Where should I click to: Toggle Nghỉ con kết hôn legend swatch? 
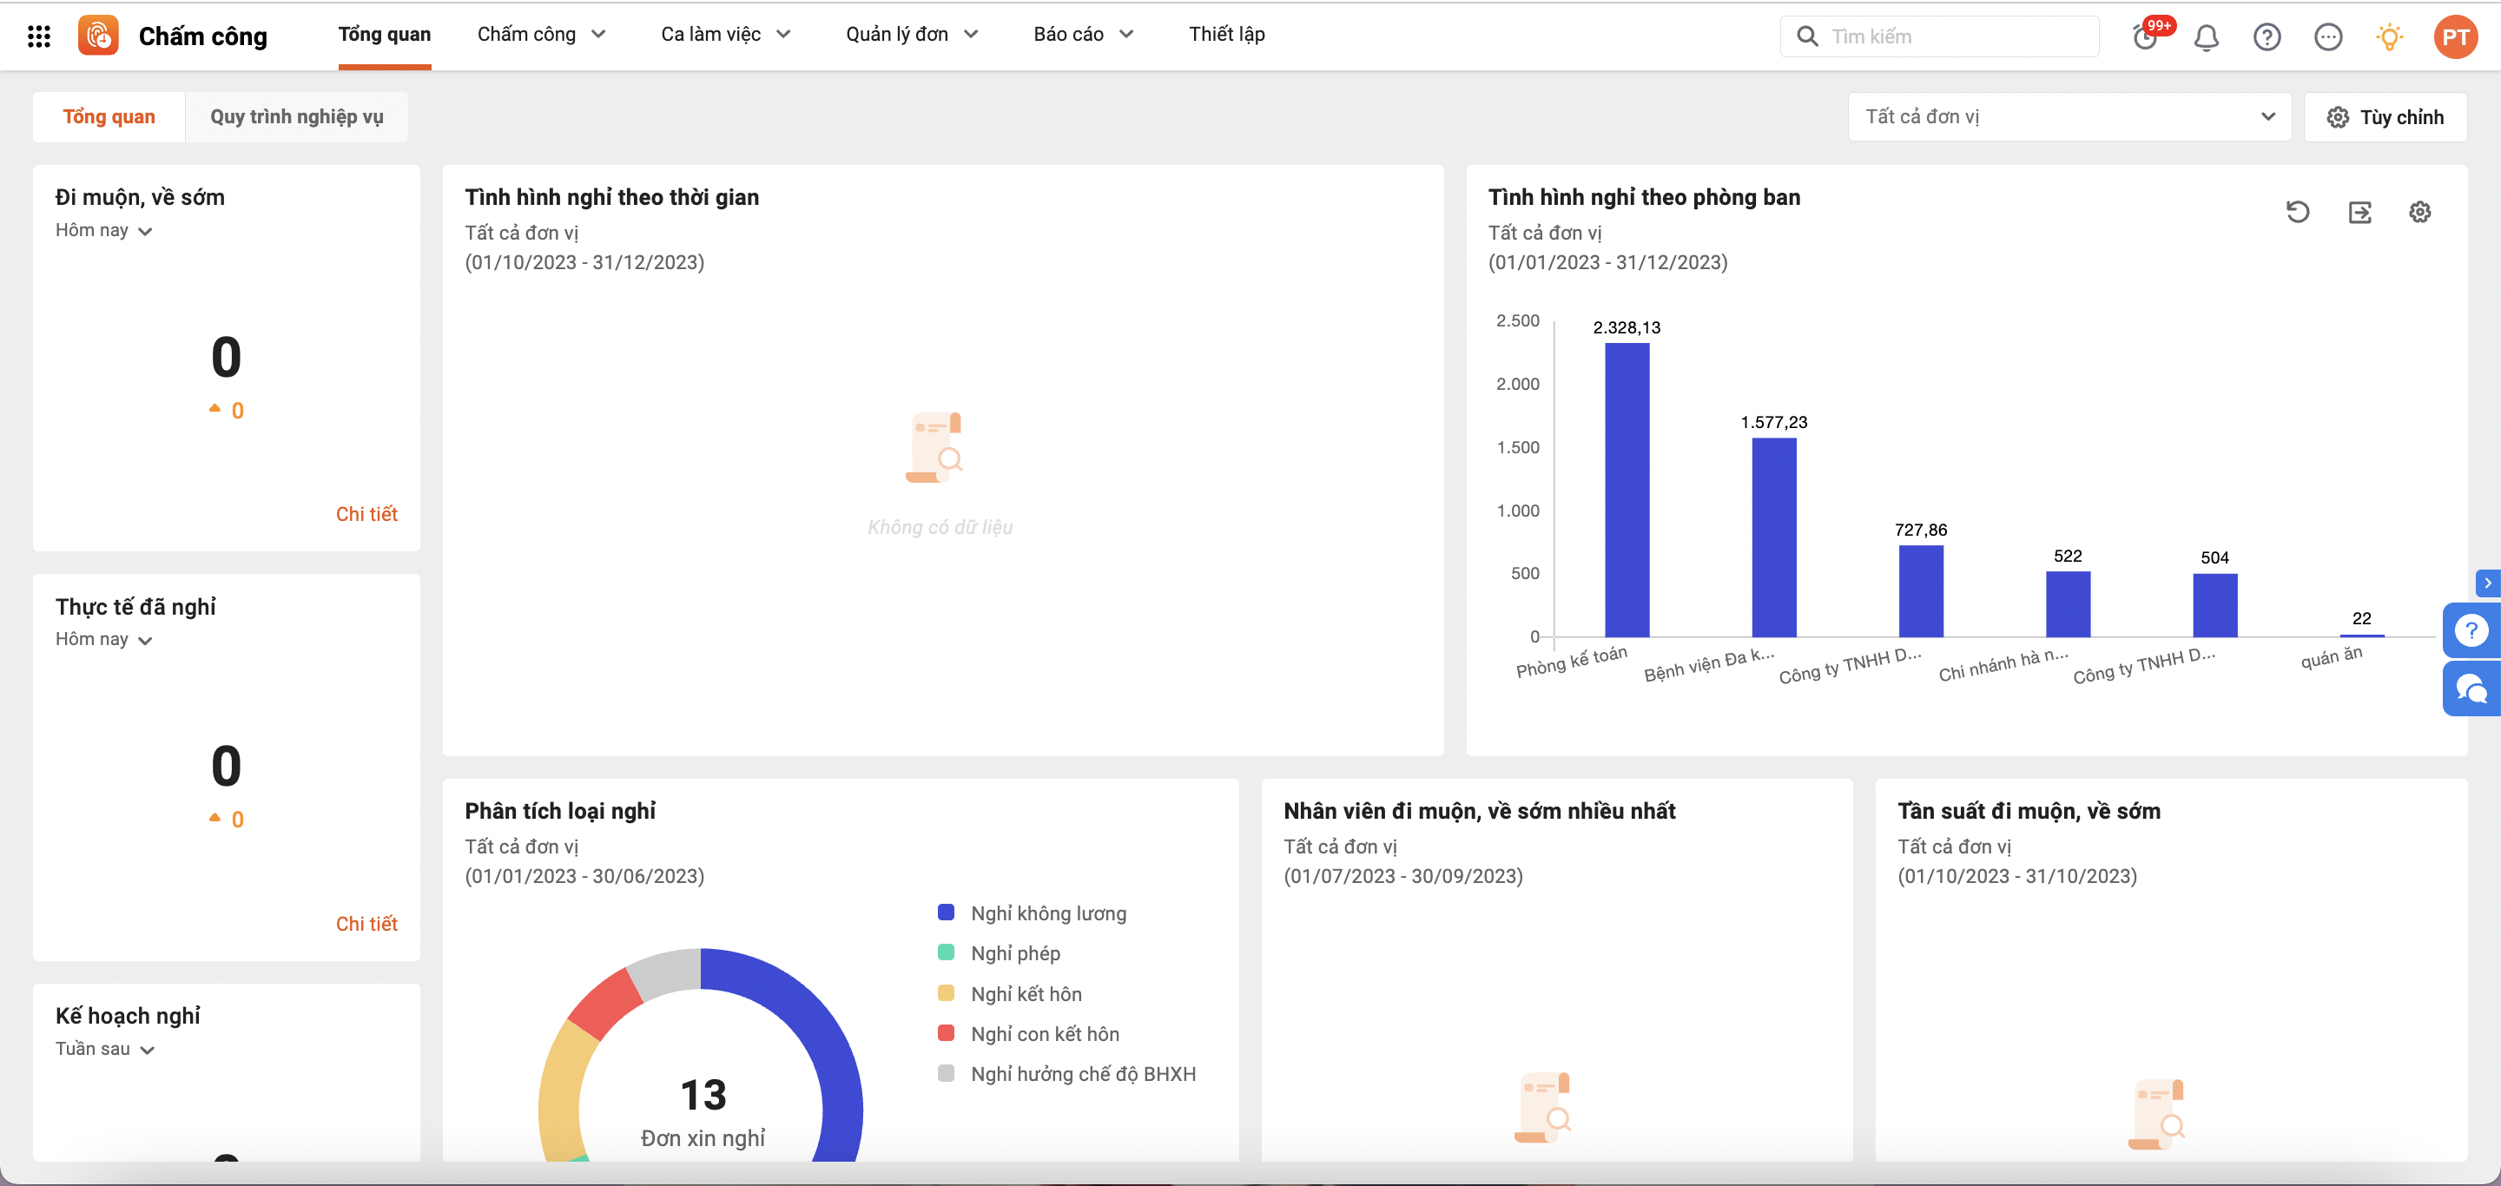coord(946,1033)
